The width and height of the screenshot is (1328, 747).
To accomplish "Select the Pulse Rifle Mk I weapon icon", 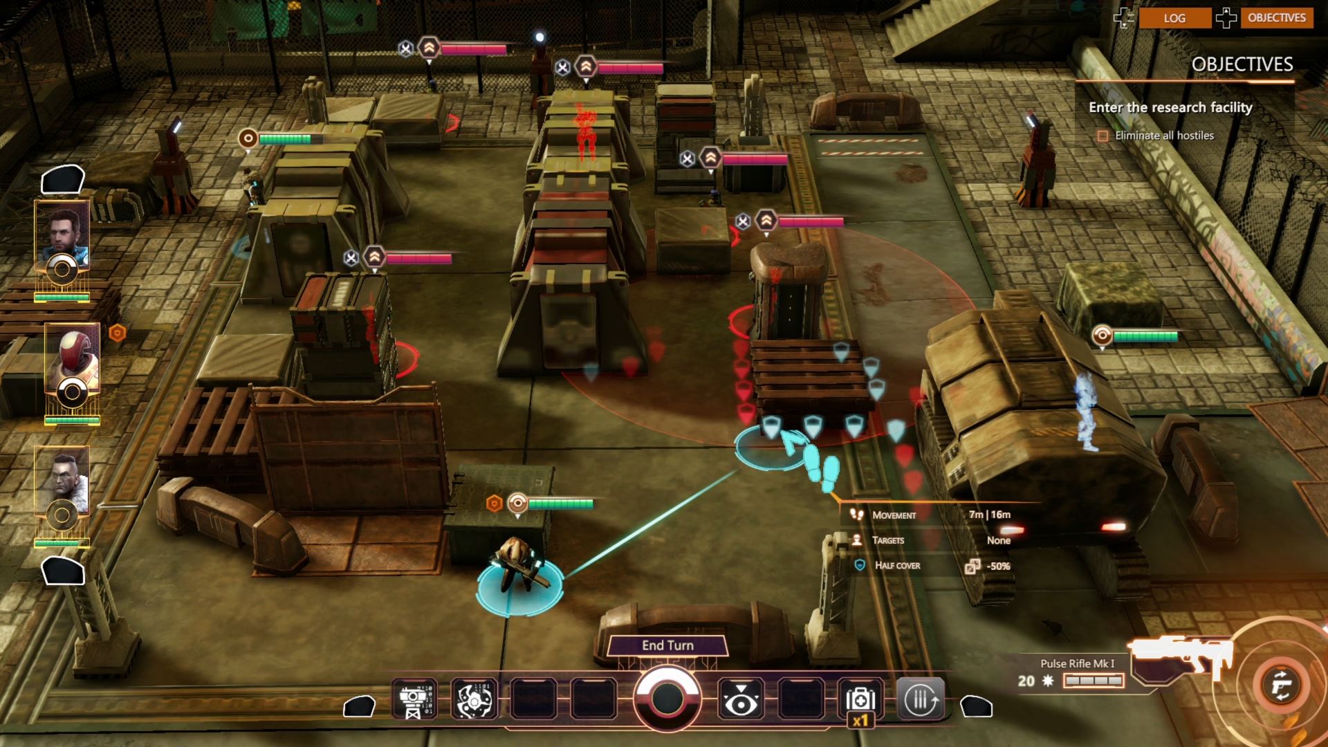I will pyautogui.click(x=1181, y=656).
